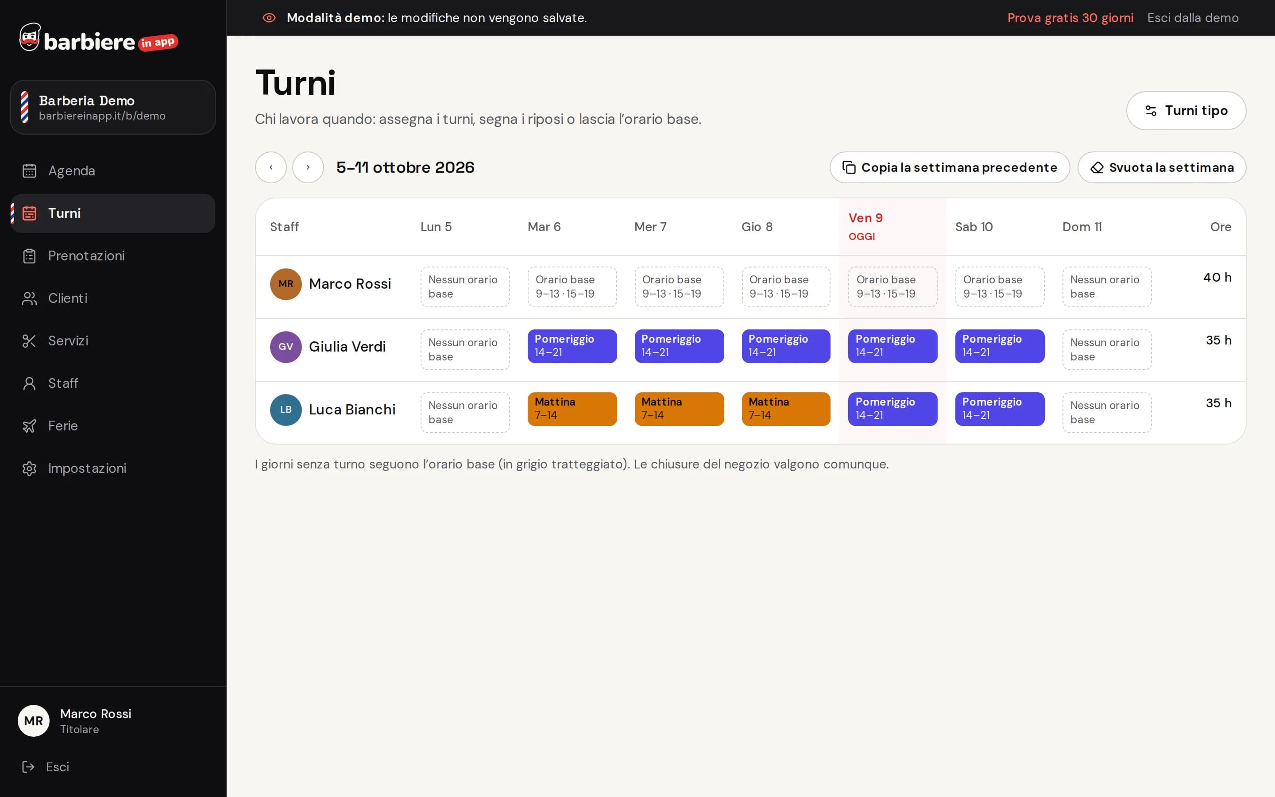Click Marco Rossi's MR avatar in the table
Image resolution: width=1275 pixels, height=797 pixels.
point(286,284)
